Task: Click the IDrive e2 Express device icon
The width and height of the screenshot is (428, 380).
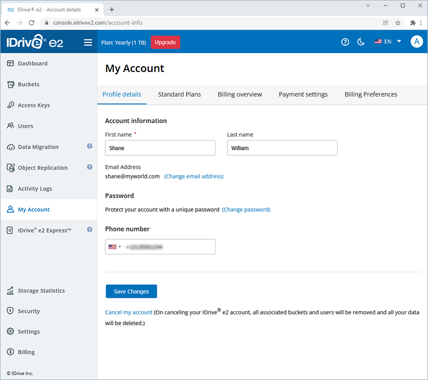Action: pos(10,230)
